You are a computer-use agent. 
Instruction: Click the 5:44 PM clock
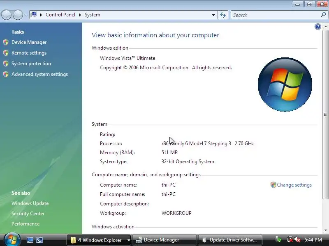313,240
